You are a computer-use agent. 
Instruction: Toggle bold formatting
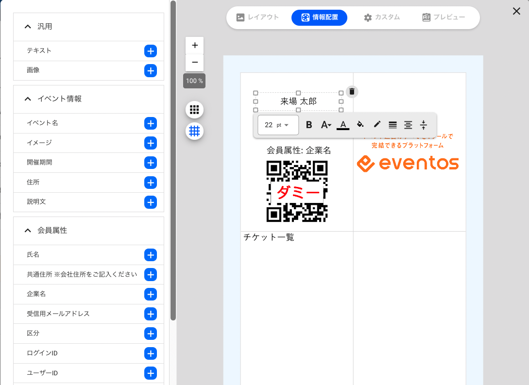(x=308, y=125)
